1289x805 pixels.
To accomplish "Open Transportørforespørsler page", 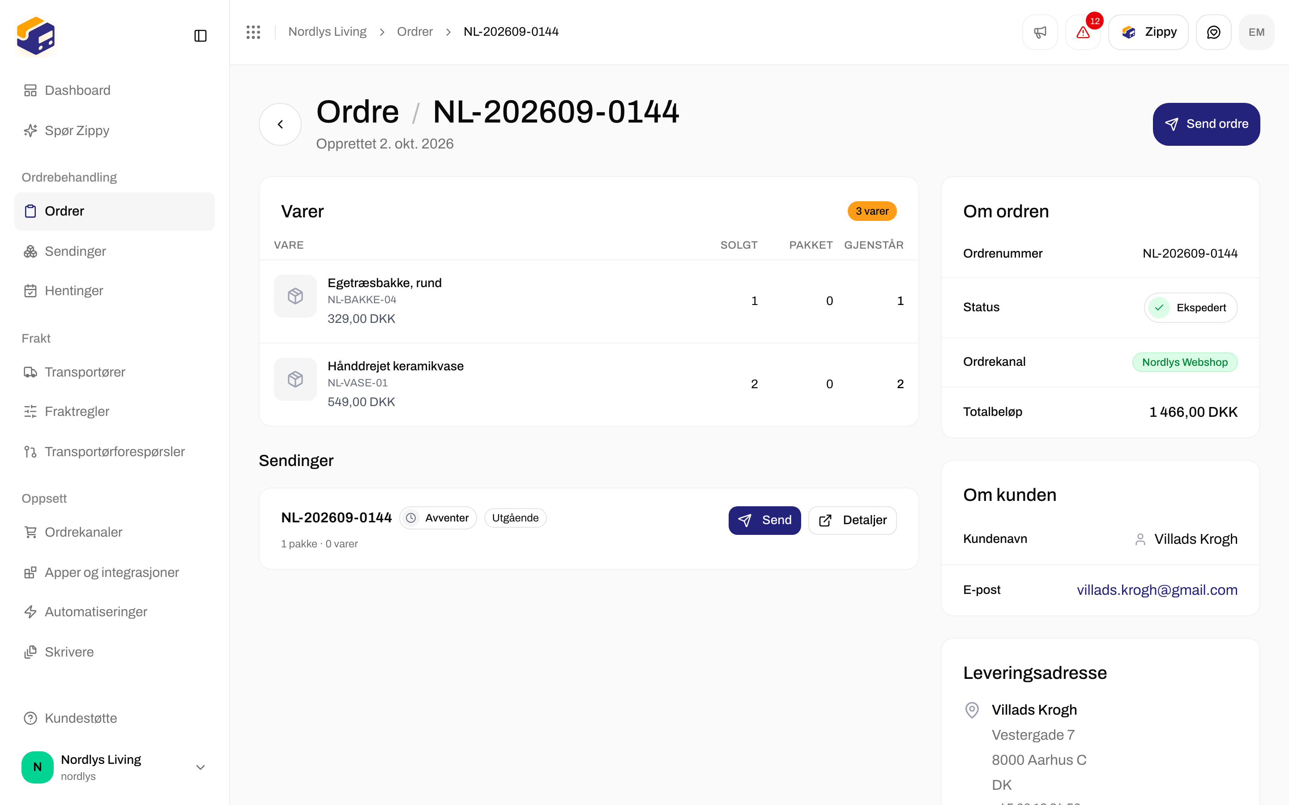I will [x=115, y=452].
